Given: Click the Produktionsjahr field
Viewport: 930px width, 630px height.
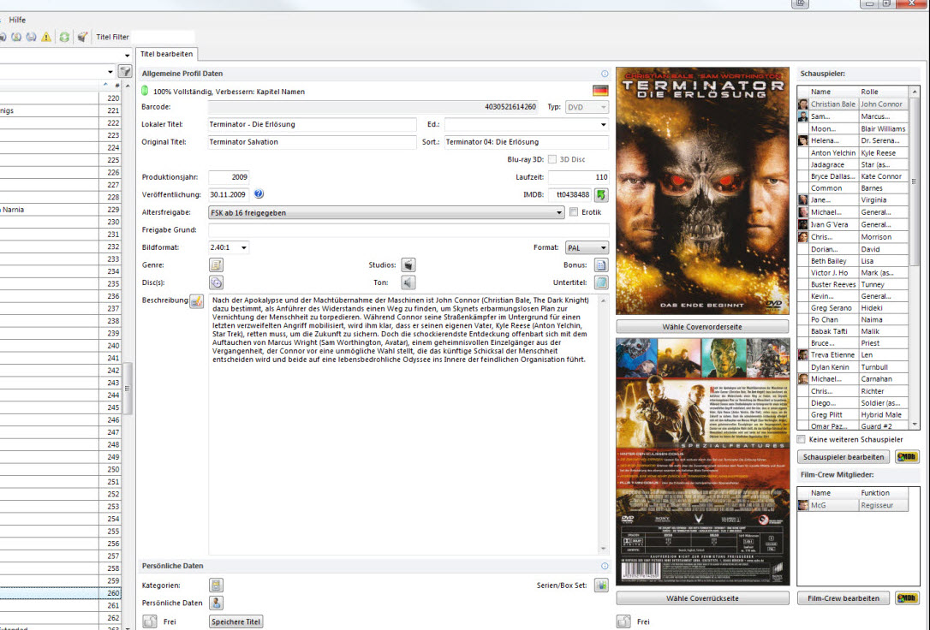Looking at the screenshot, I should pos(229,177).
